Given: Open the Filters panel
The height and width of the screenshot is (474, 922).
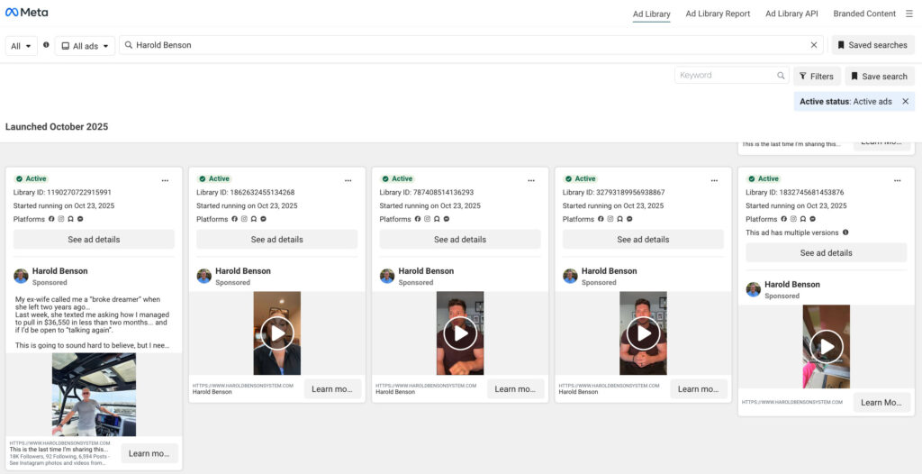Looking at the screenshot, I should pyautogui.click(x=817, y=76).
